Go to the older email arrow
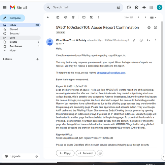The width and height of the screenshot is (165, 165). [145, 17]
